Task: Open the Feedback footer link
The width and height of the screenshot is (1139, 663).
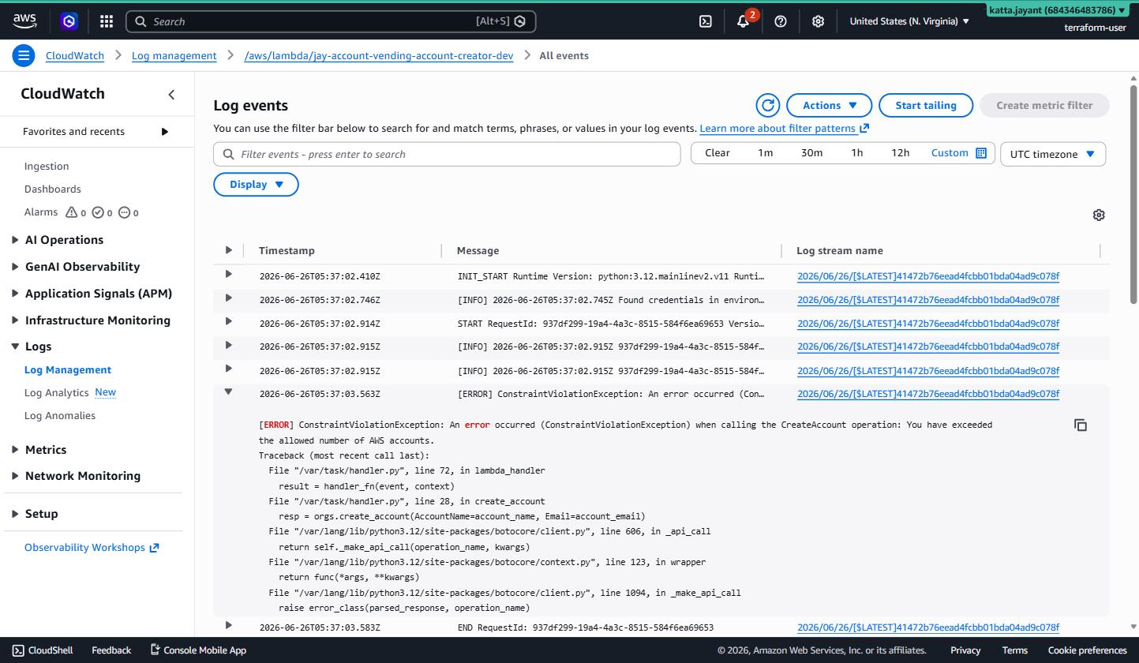Action: coord(111,650)
